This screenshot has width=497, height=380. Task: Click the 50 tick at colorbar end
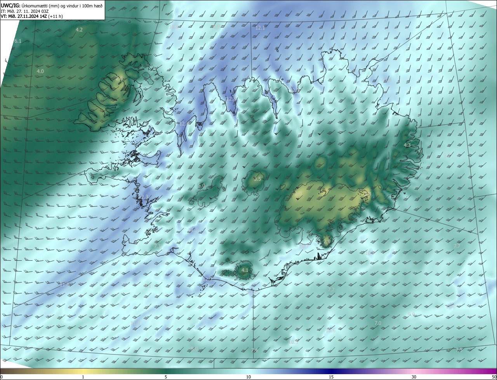click(x=494, y=377)
